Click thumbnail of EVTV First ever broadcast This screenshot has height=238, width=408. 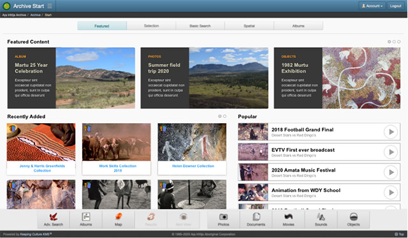(253, 152)
